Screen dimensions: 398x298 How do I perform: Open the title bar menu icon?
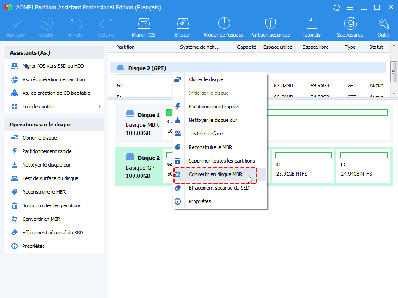pos(349,8)
